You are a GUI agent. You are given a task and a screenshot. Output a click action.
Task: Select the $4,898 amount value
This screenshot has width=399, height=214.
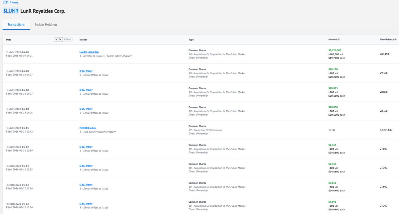(x=332, y=202)
